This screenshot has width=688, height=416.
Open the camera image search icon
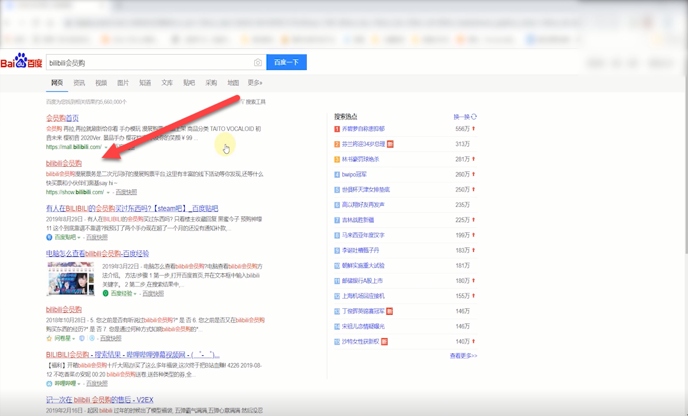point(258,62)
